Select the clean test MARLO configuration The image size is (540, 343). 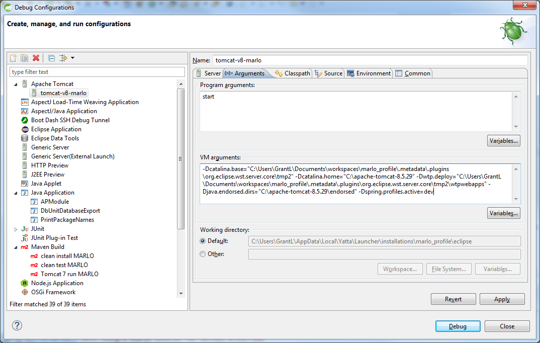[x=64, y=265]
